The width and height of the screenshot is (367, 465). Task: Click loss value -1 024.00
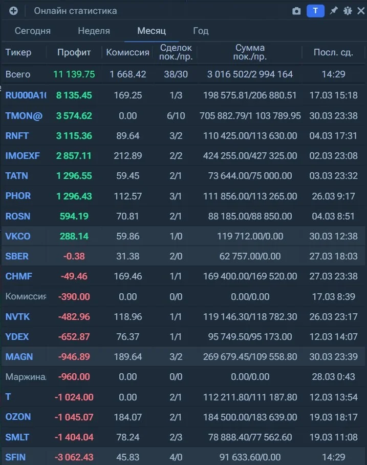74,397
